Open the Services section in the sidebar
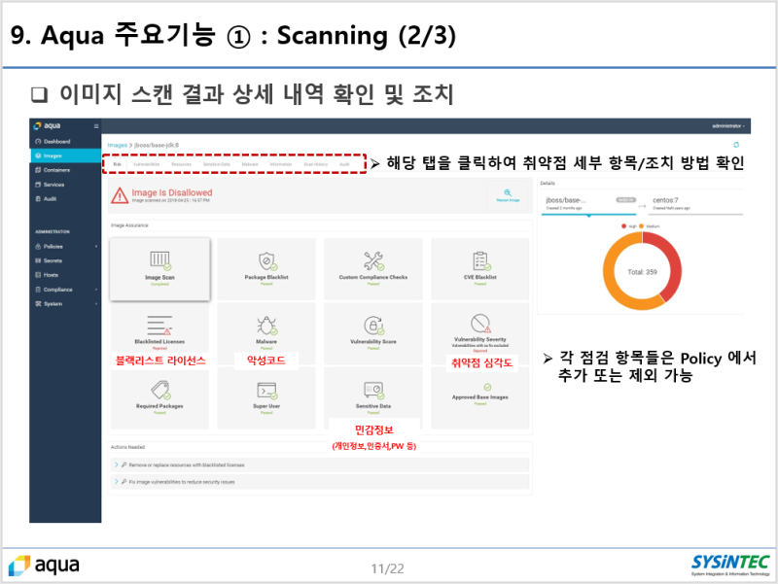778x584 pixels. point(54,184)
